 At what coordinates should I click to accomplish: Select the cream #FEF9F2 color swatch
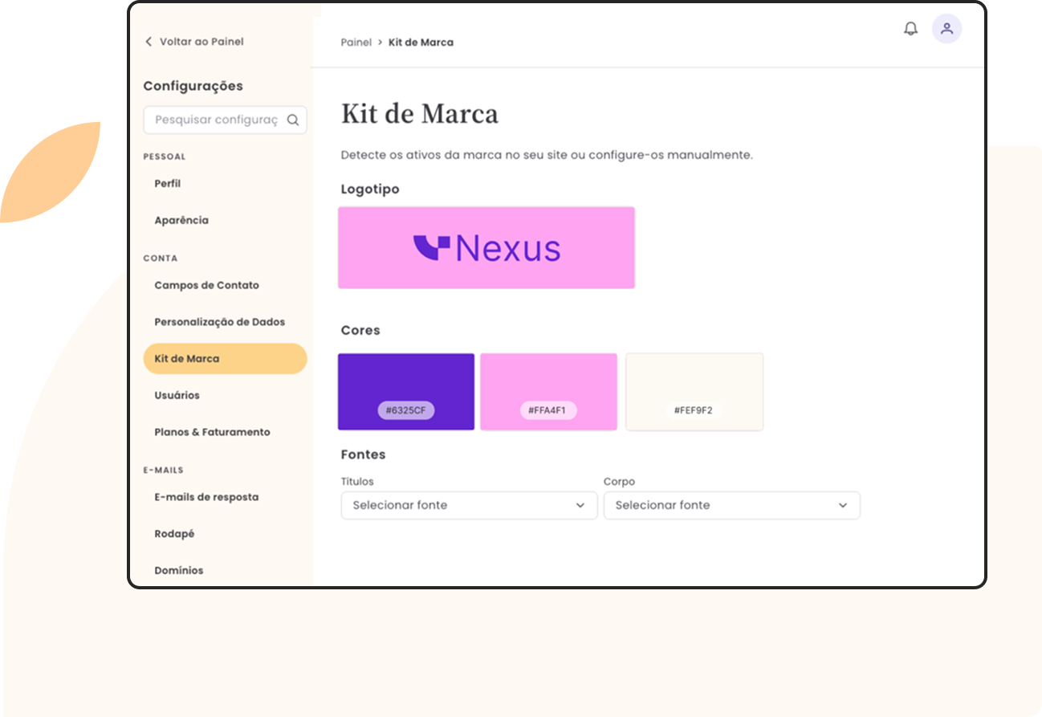pyautogui.click(x=694, y=392)
